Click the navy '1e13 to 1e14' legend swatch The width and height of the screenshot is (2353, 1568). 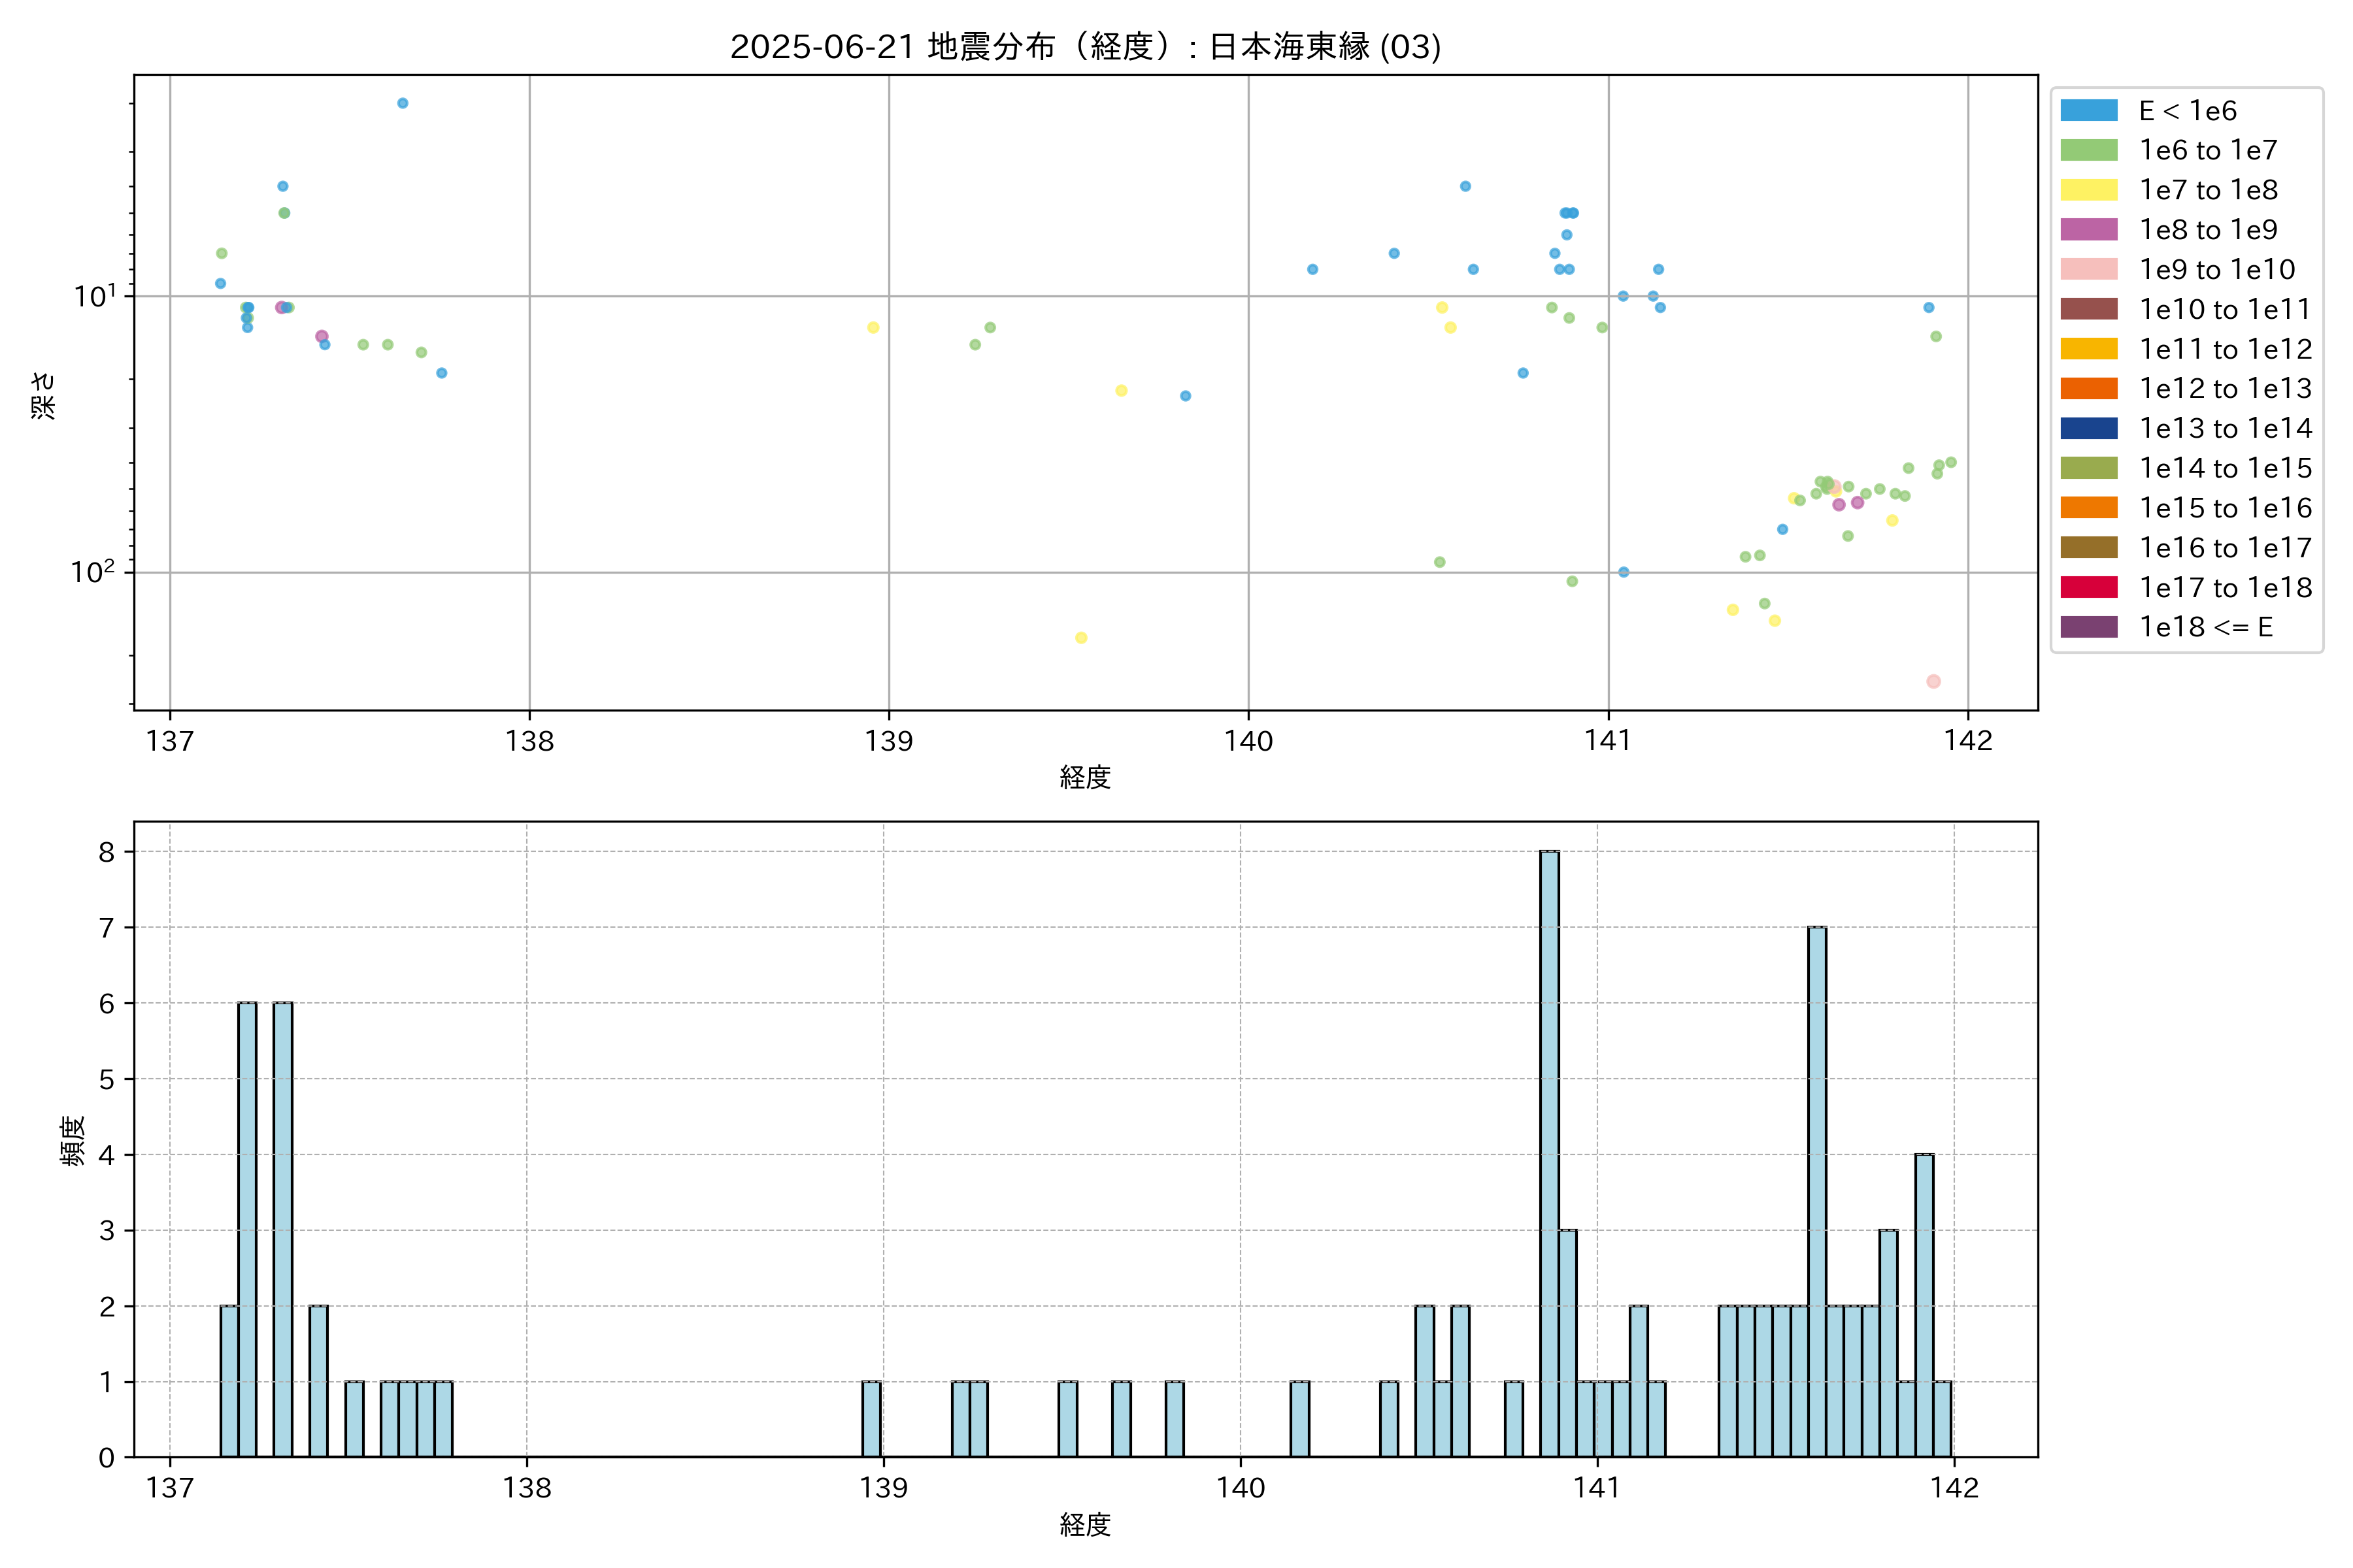[x=2089, y=428]
